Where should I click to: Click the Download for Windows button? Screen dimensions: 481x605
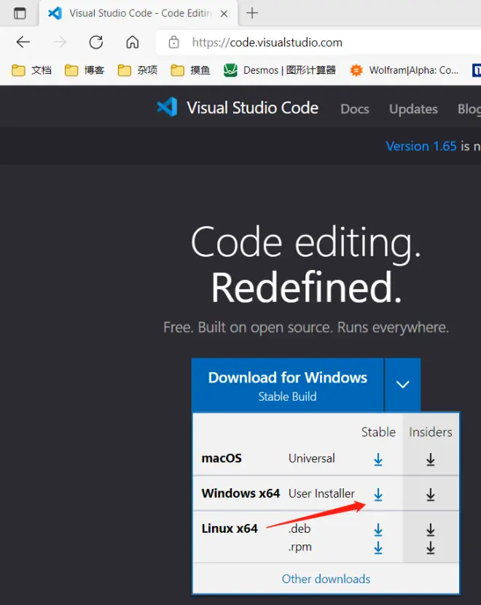288,385
